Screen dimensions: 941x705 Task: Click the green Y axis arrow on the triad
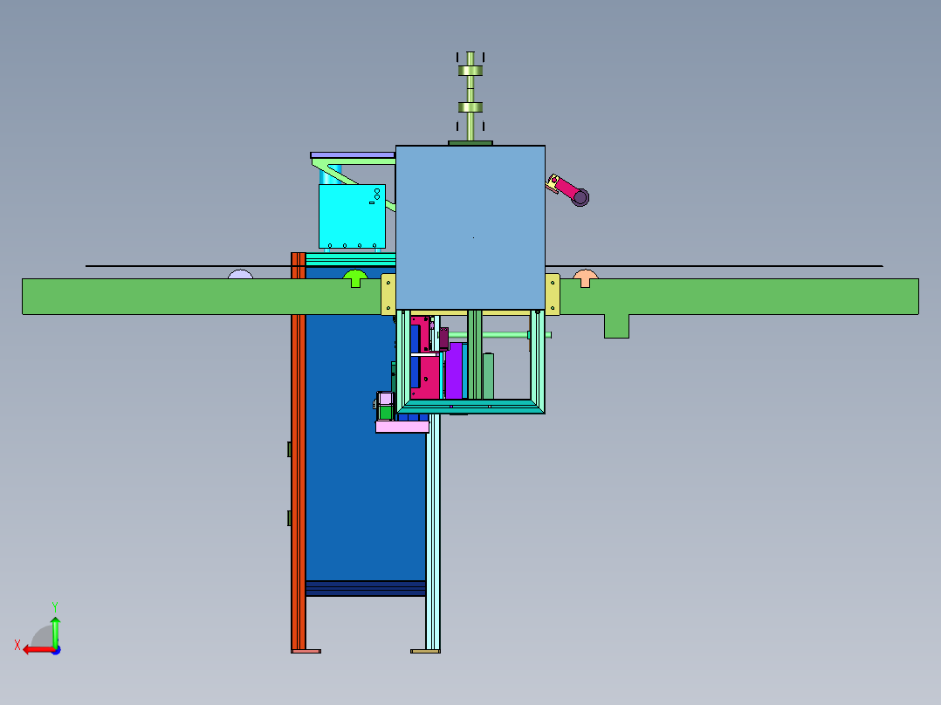point(55,633)
